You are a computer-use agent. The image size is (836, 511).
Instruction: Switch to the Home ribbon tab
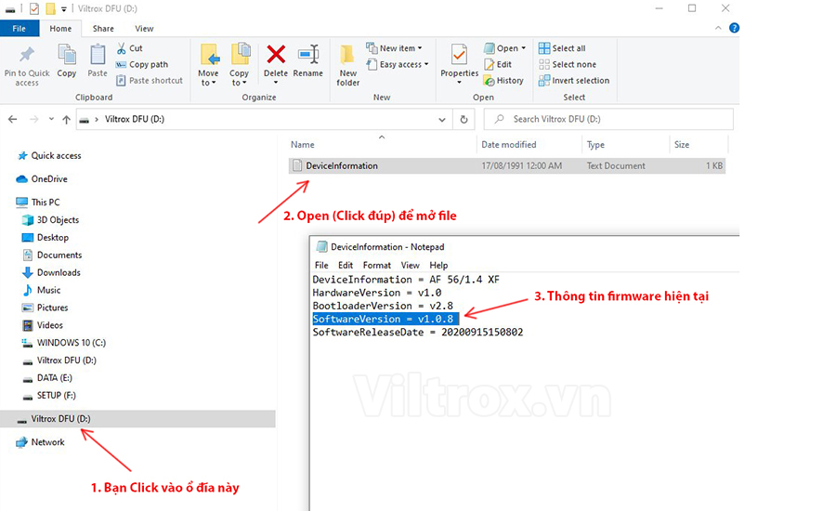click(60, 28)
